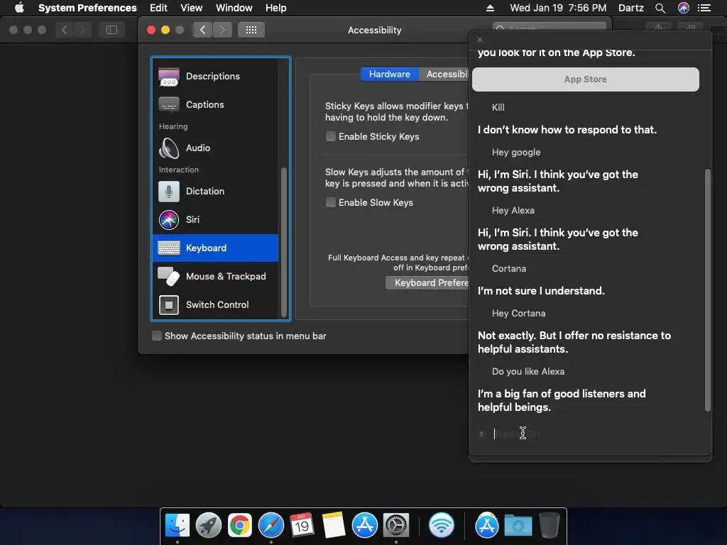Open System Preferences app menu
This screenshot has width=727, height=545.
click(x=87, y=8)
